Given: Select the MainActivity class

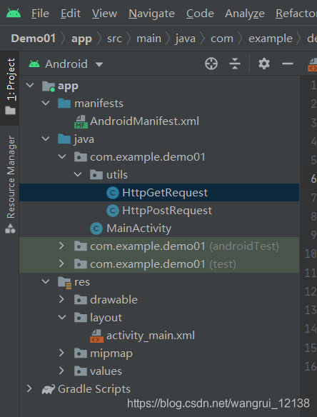Looking at the screenshot, I should 139,228.
